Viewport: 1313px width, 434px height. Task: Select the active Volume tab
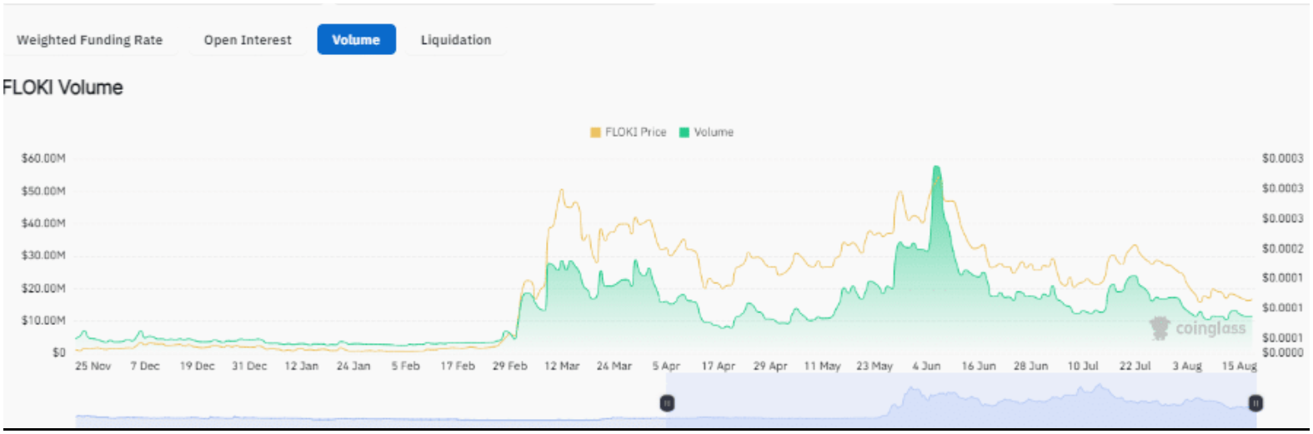click(x=356, y=39)
